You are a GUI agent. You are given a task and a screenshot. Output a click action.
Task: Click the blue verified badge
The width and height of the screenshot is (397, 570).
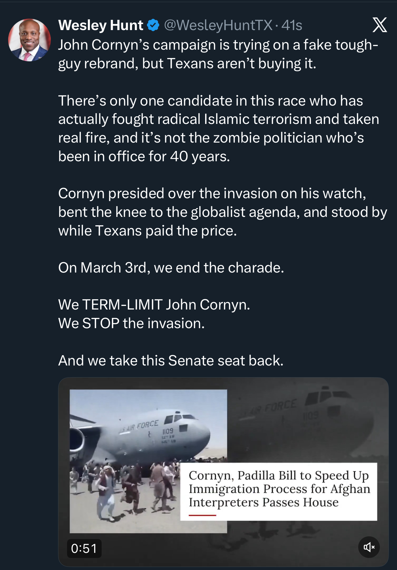click(x=153, y=25)
